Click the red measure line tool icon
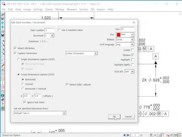 pyautogui.click(x=3, y=74)
